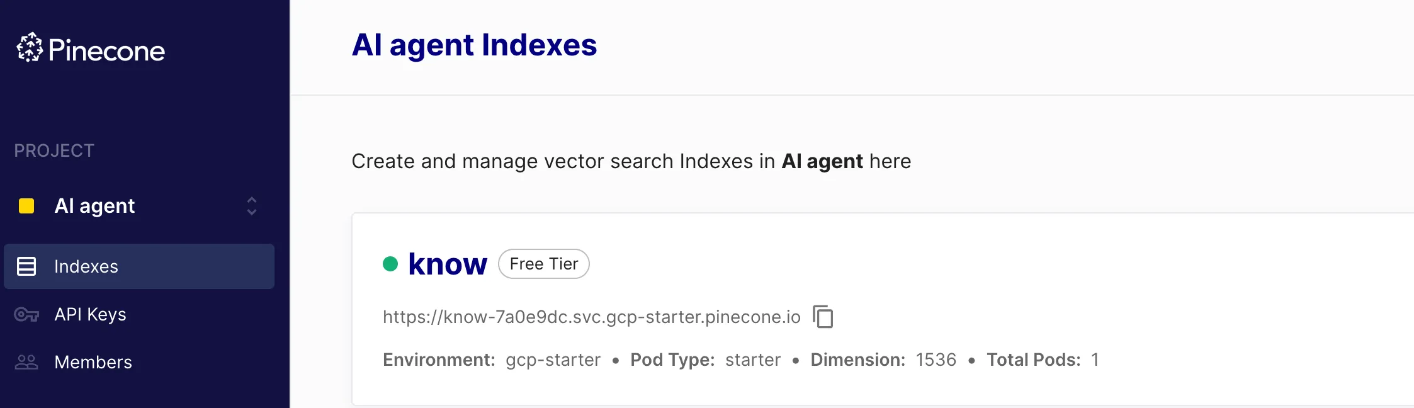Click the Indexes list icon in sidebar
The image size is (1414, 408).
tap(26, 266)
